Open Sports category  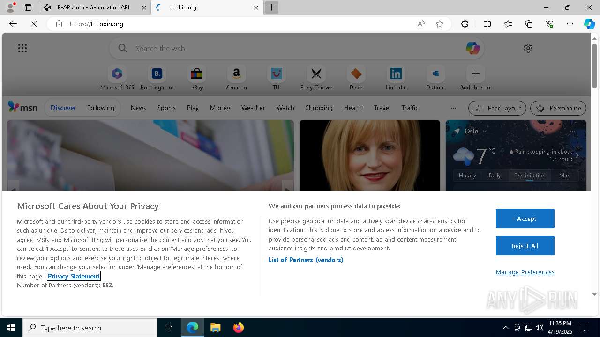tap(166, 108)
